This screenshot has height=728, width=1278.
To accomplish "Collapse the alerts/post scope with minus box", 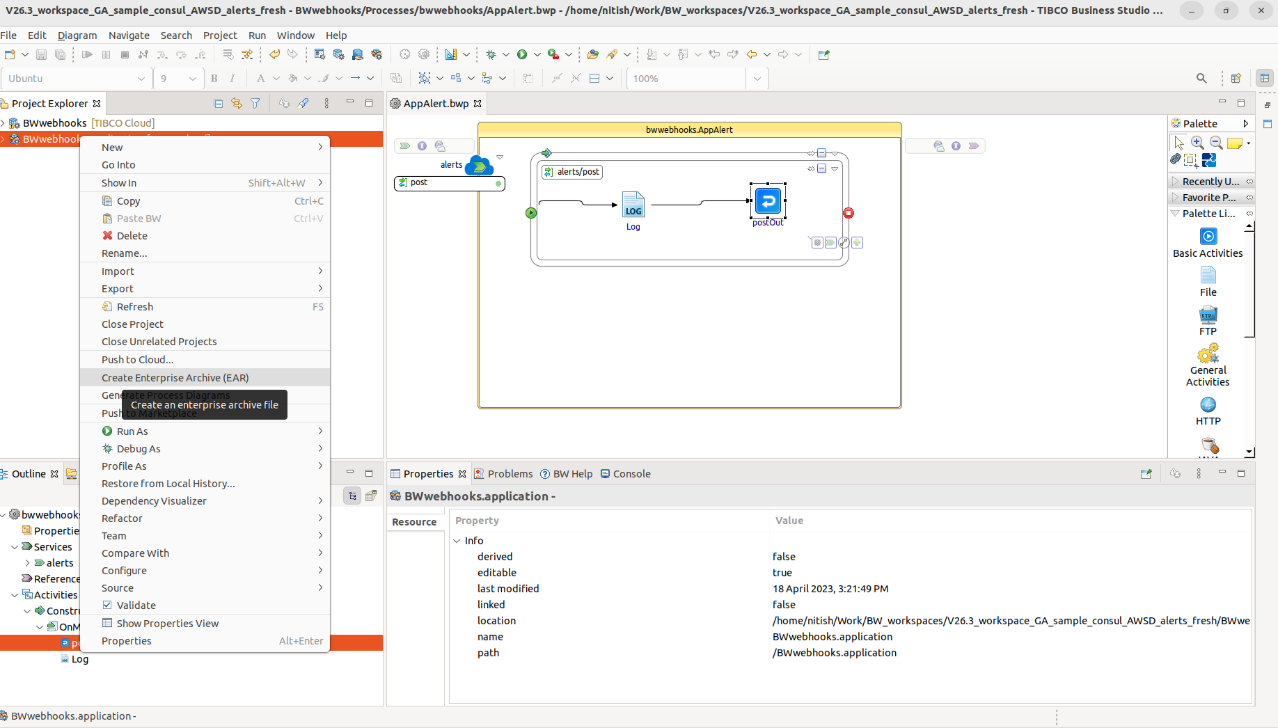I will (x=821, y=168).
